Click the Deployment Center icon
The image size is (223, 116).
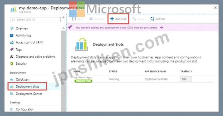12,94
